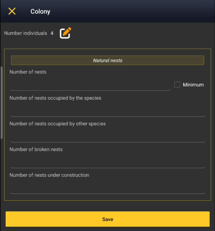Tap the Number of broken nests input

click(x=107, y=162)
